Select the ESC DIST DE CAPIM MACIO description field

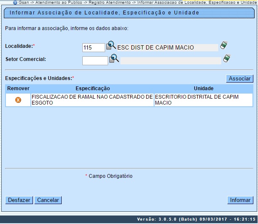(168, 47)
